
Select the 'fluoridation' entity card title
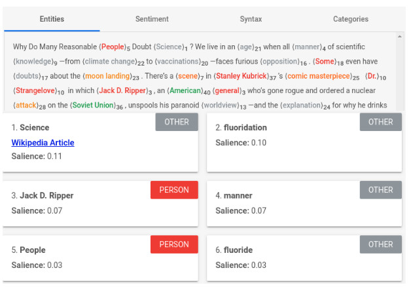pos(245,128)
